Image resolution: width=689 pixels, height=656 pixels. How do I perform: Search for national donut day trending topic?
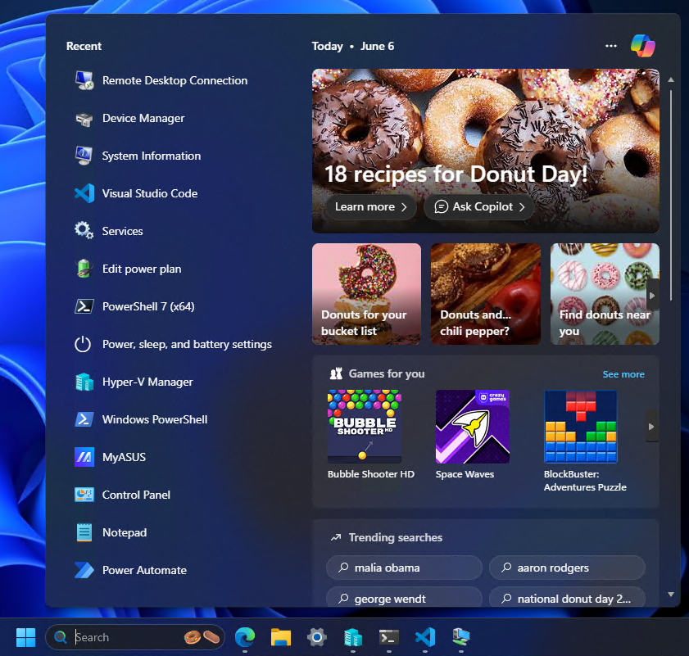[567, 598]
